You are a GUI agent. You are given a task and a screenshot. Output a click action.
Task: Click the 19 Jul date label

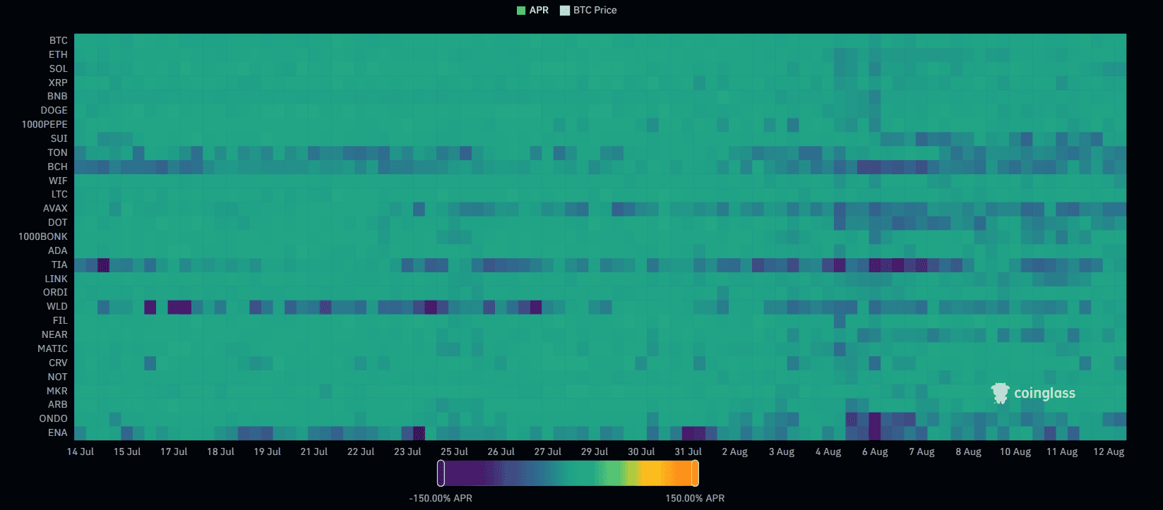268,451
